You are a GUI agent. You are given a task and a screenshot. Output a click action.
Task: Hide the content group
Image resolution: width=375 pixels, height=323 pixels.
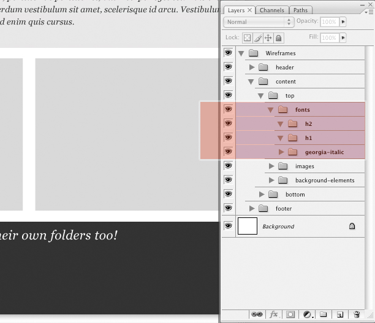click(x=228, y=81)
